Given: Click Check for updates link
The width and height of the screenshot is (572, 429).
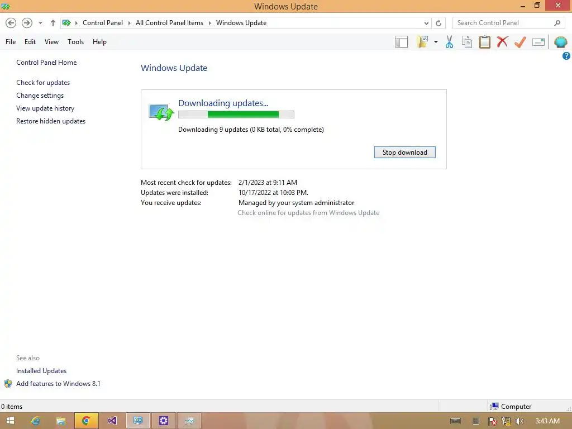Looking at the screenshot, I should click(x=43, y=83).
